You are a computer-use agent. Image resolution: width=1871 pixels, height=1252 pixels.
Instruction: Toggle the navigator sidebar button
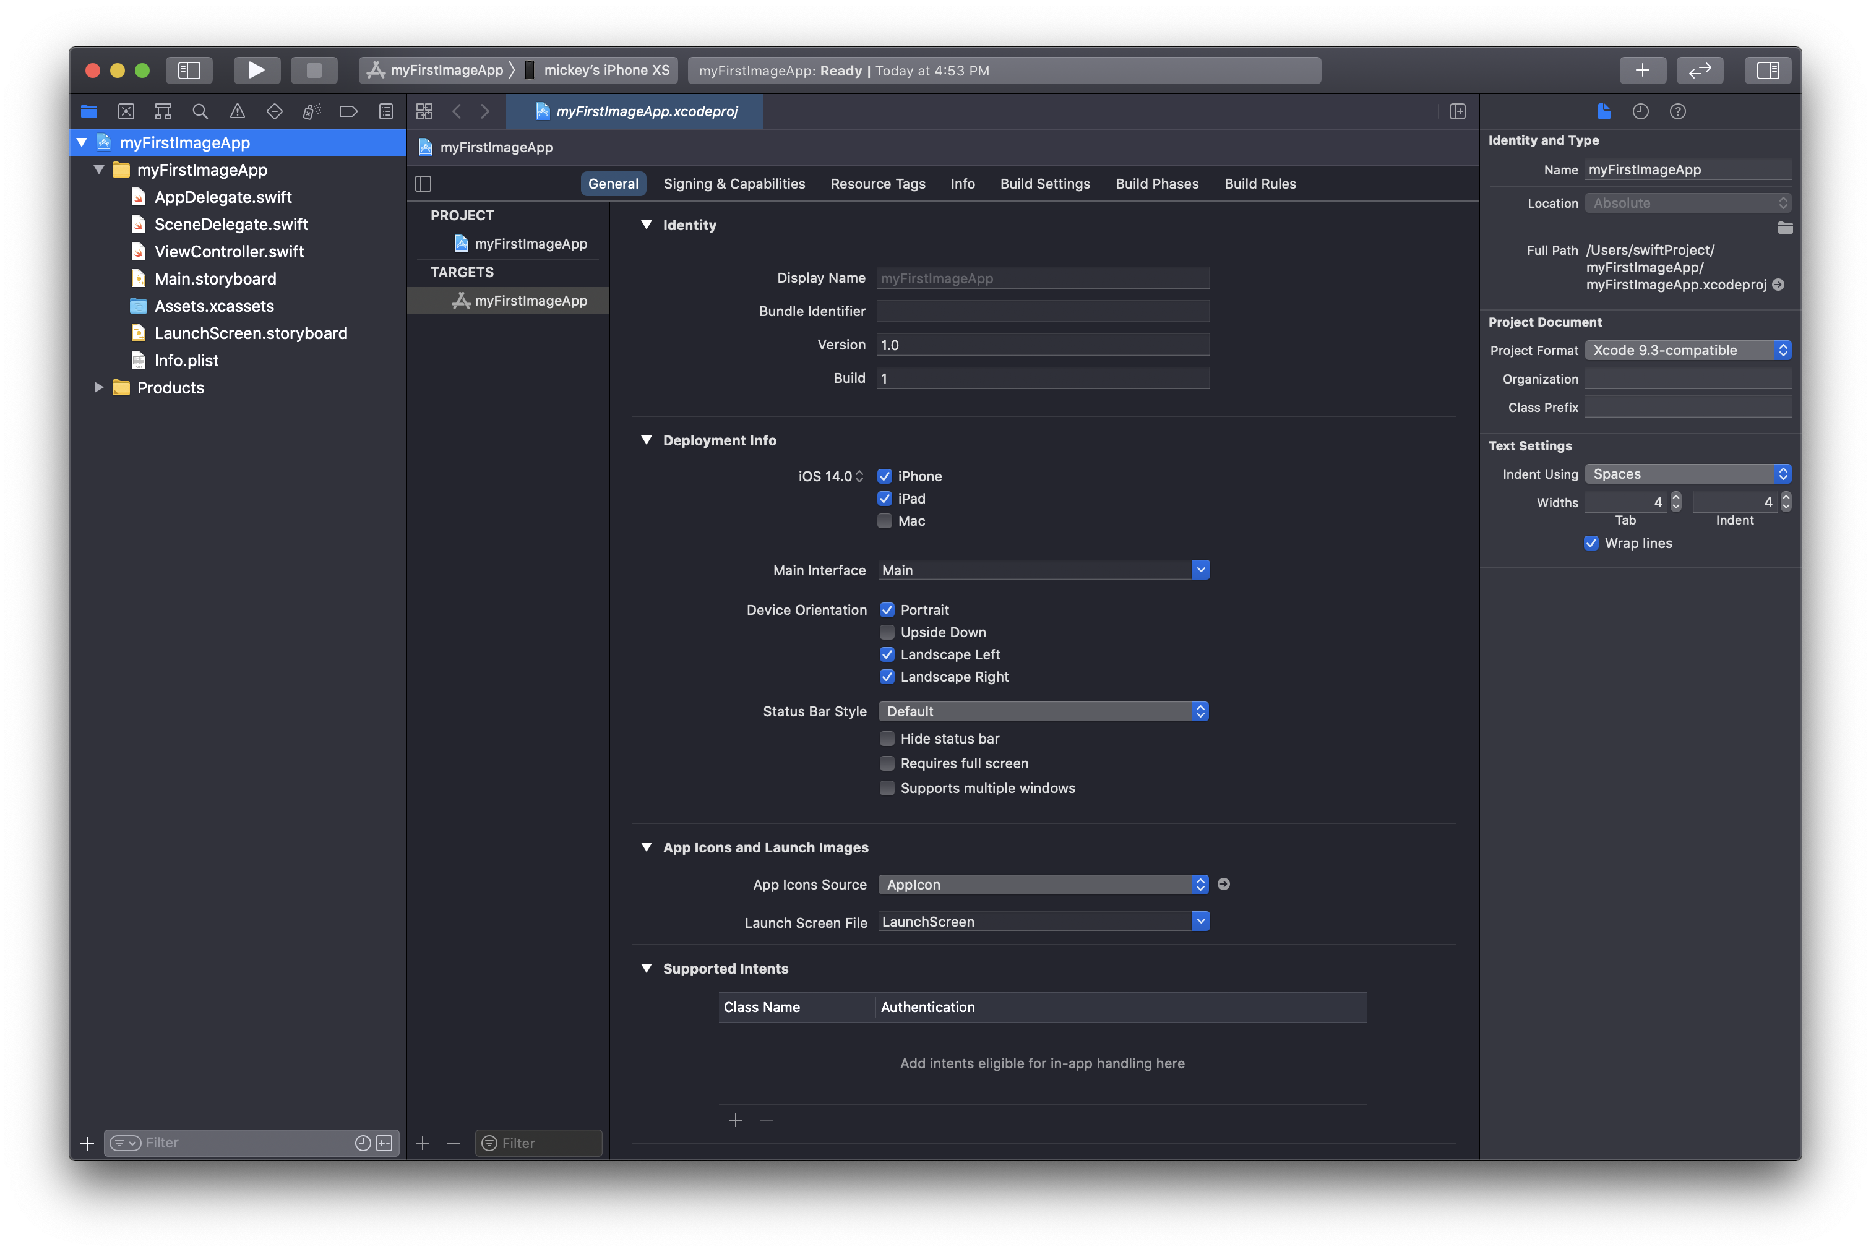click(189, 71)
